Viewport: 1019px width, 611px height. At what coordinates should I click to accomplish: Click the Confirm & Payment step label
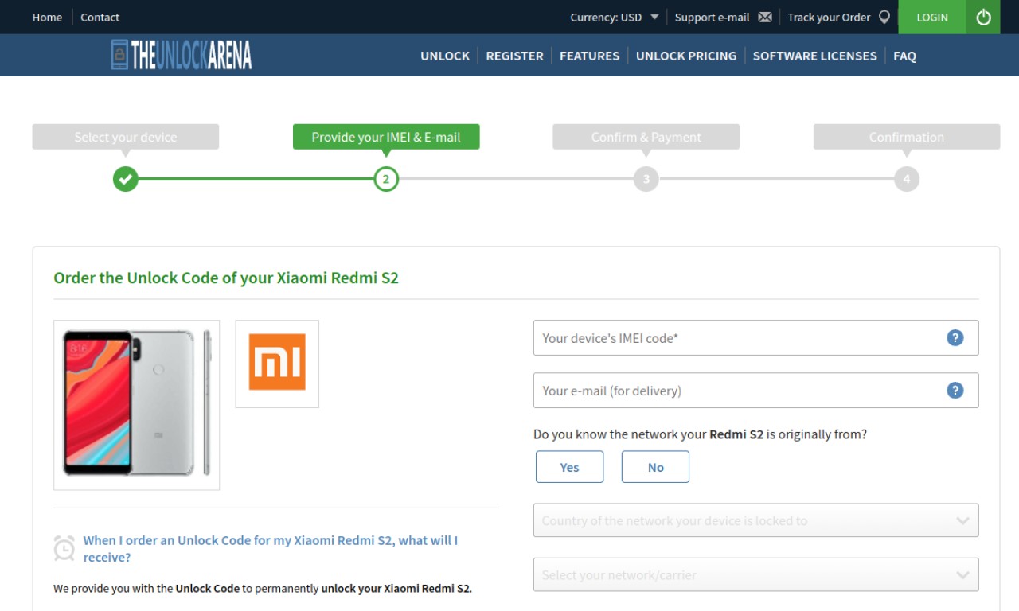(646, 137)
